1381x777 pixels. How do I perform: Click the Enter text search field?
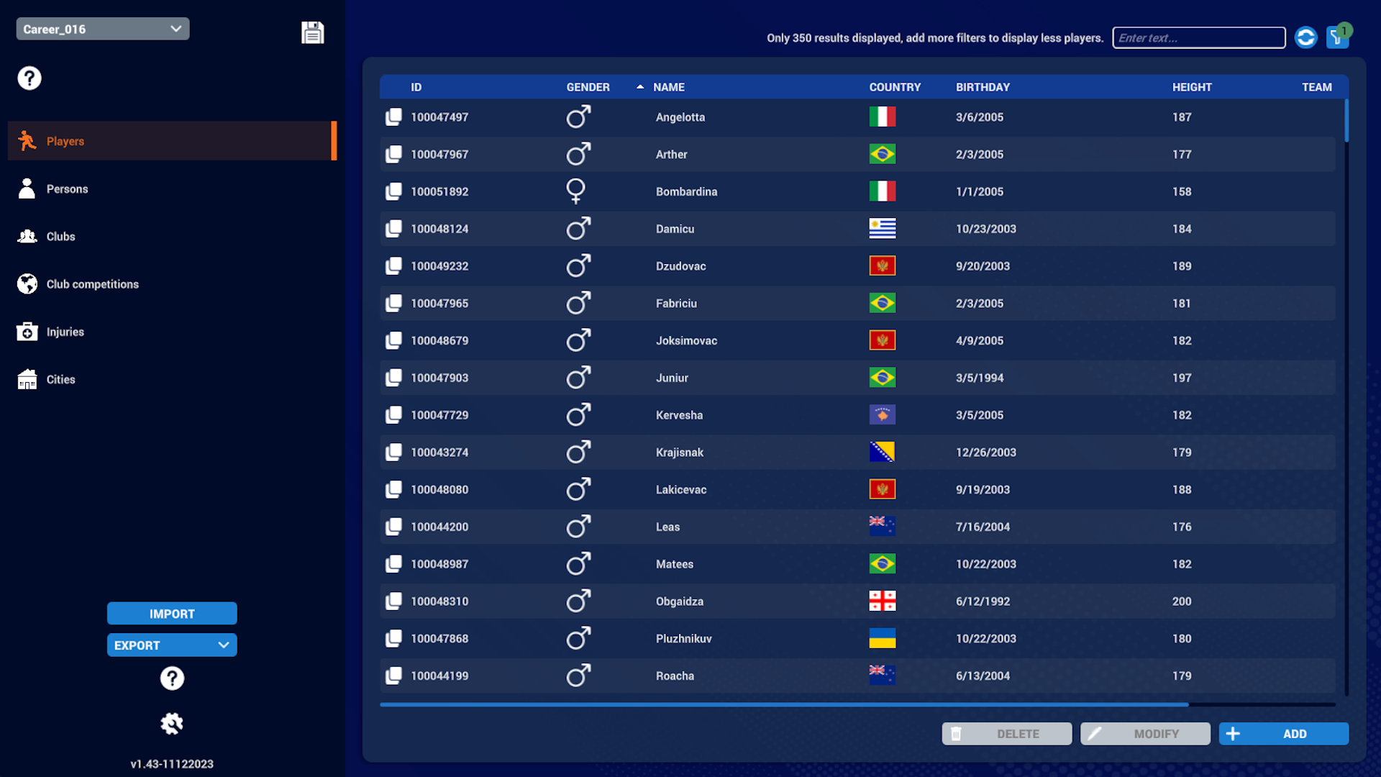pyautogui.click(x=1198, y=38)
